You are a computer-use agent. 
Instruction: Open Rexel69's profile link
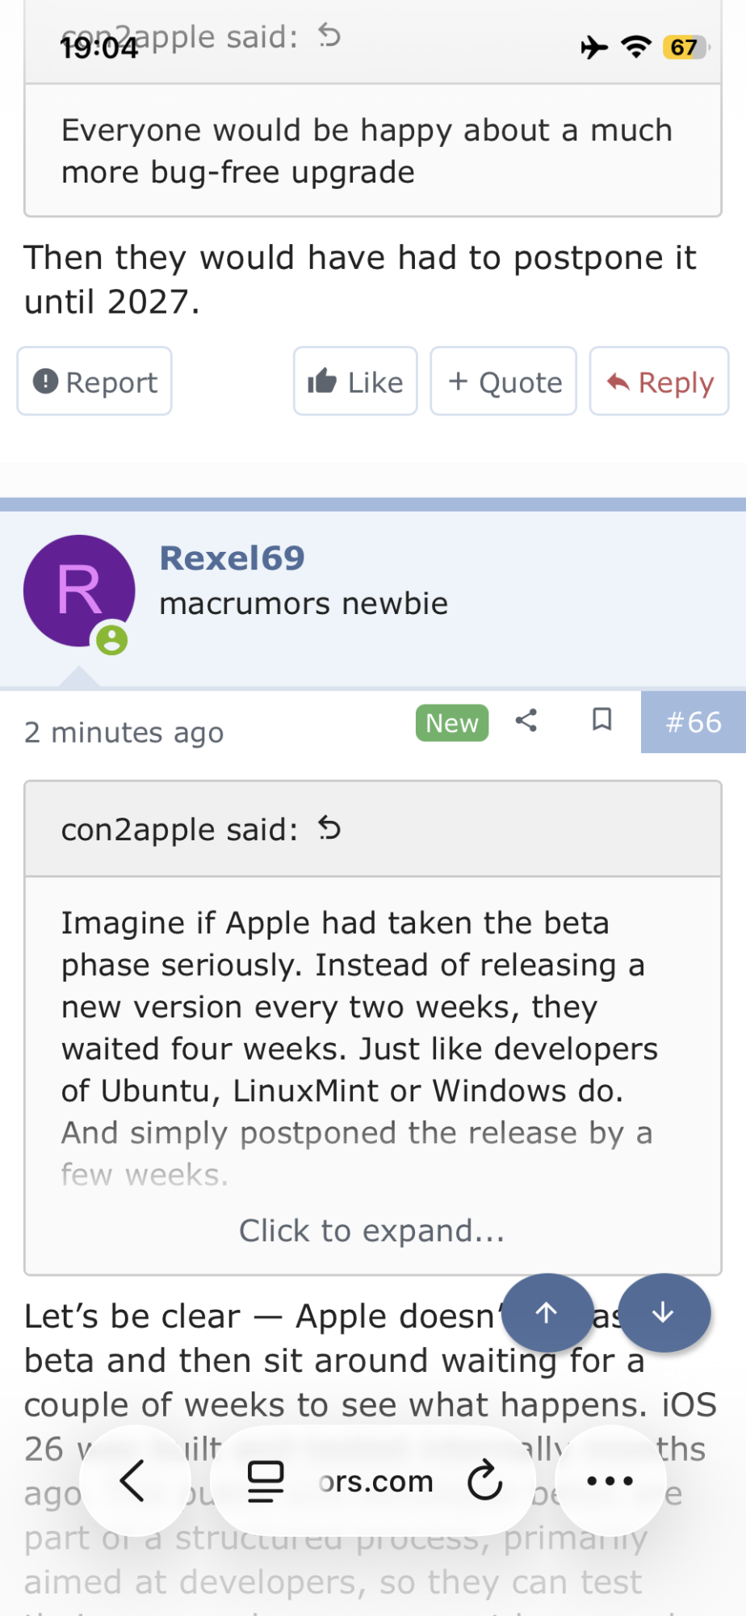232,558
